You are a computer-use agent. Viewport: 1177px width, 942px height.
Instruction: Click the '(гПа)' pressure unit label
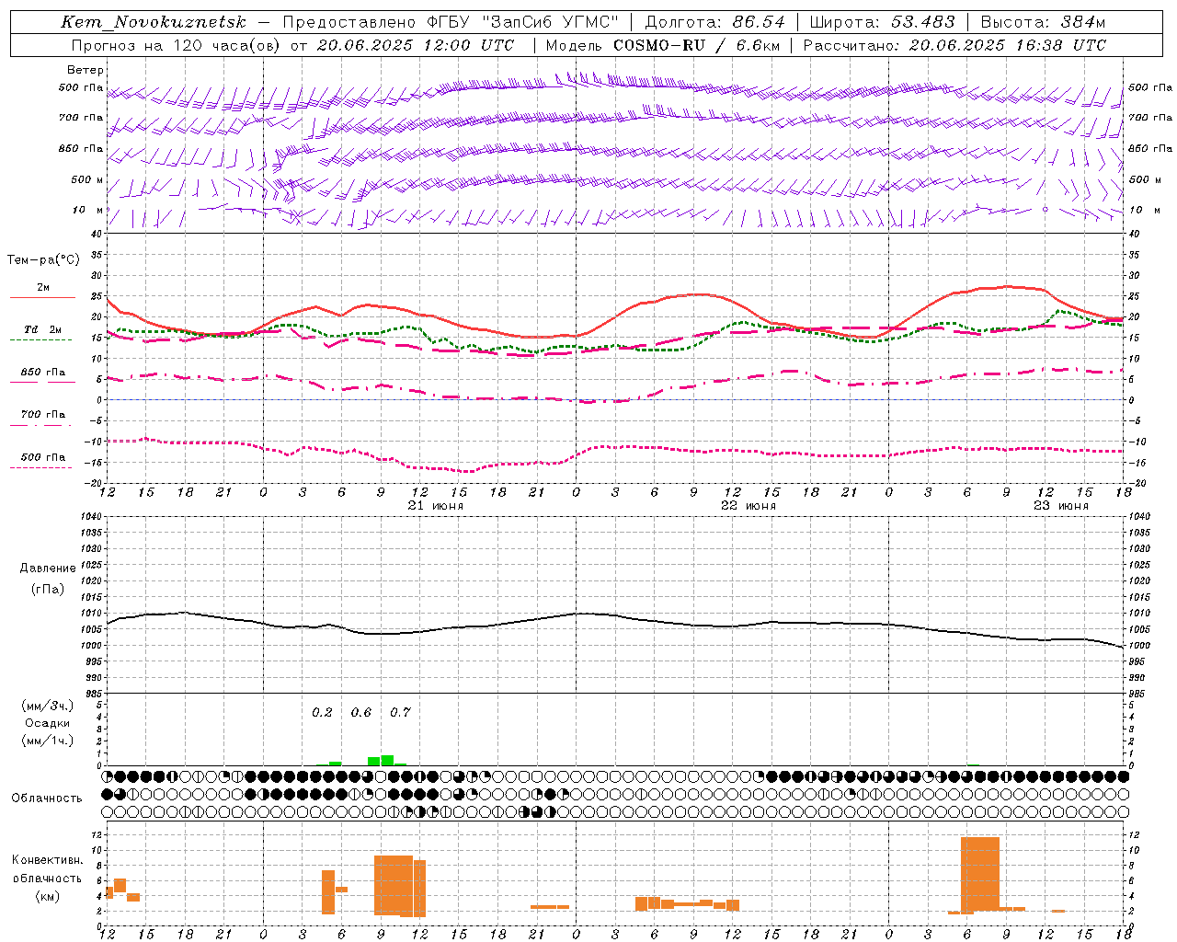pyautogui.click(x=48, y=590)
